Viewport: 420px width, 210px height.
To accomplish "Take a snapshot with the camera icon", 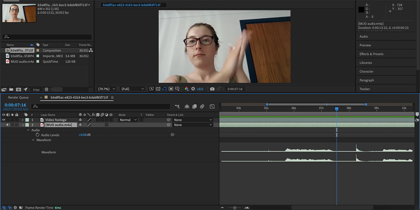I will point(212,89).
